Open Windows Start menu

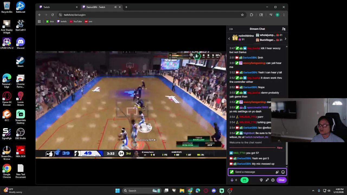click(x=117, y=191)
